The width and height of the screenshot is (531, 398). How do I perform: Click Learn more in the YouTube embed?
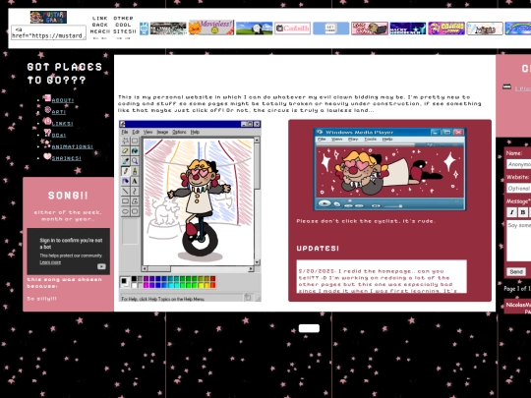point(50,262)
